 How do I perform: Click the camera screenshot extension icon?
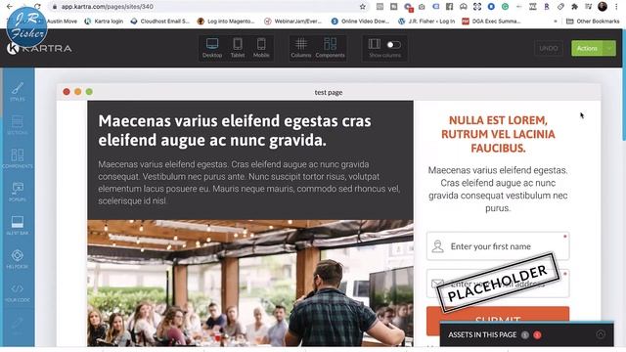[x=422, y=7]
